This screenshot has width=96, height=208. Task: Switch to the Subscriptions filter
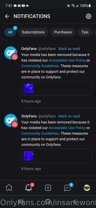click(x=33, y=32)
